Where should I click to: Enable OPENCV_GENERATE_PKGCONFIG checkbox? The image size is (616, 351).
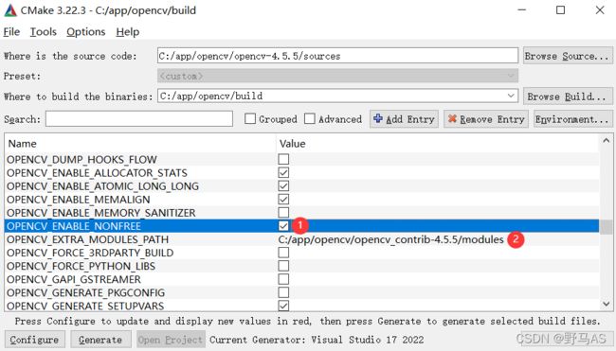pyautogui.click(x=283, y=292)
